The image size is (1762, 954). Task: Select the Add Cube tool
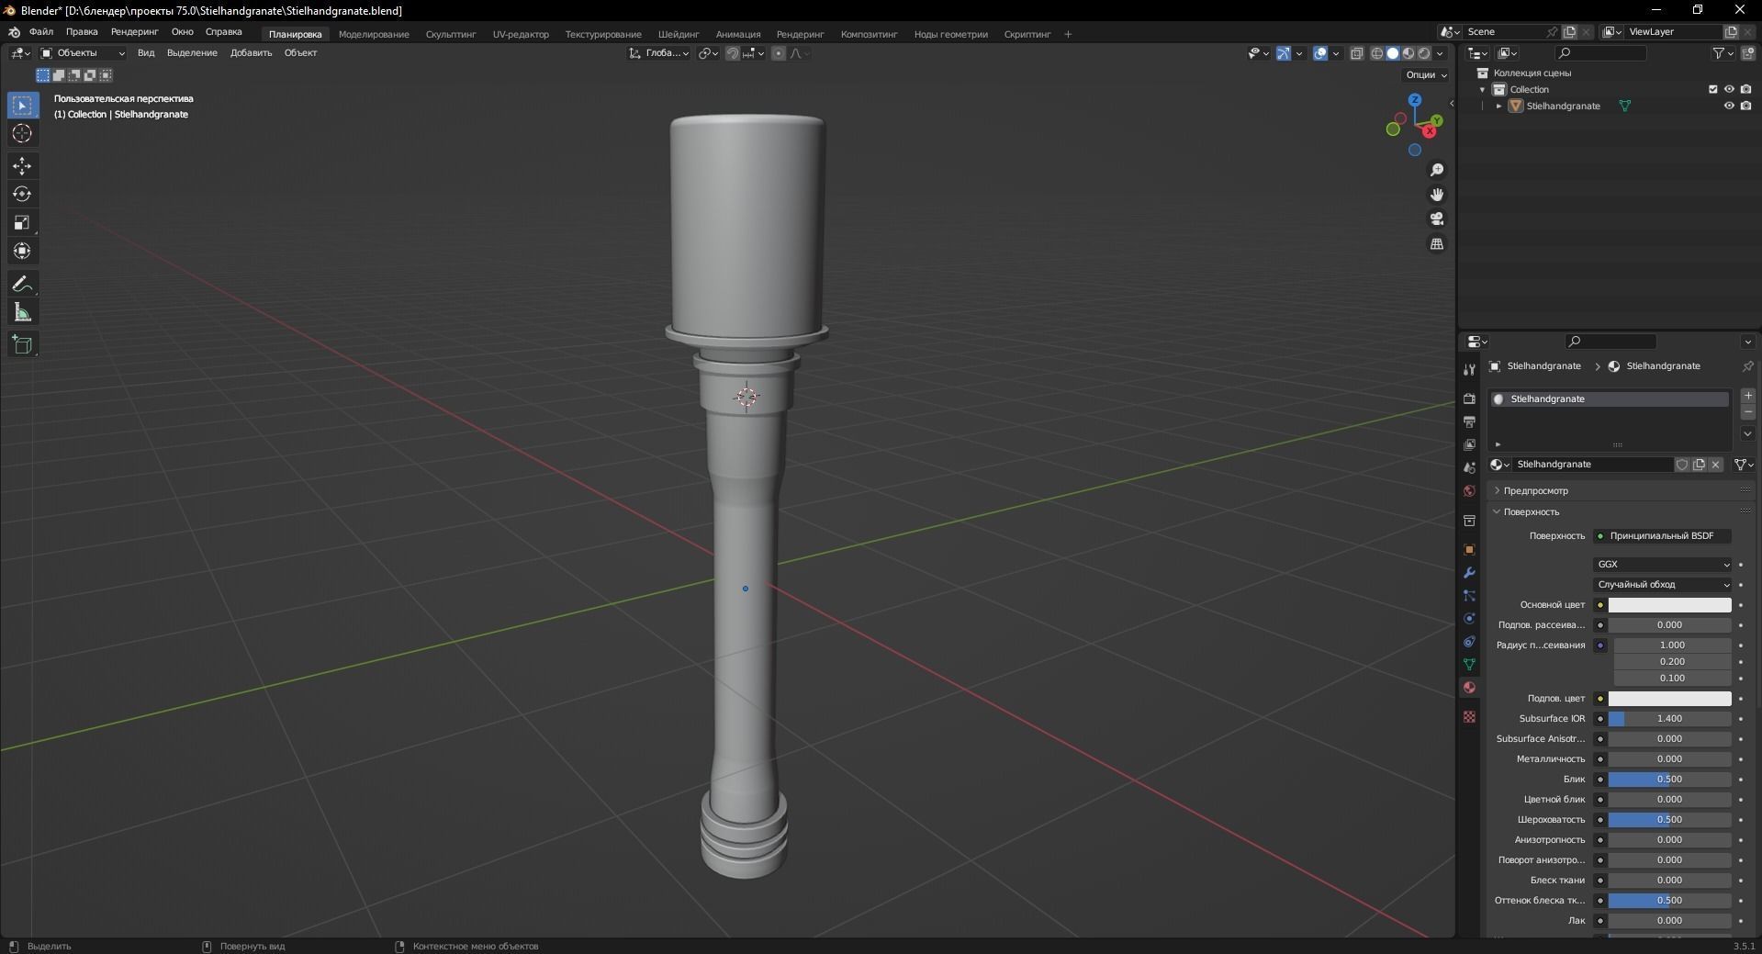click(22, 345)
